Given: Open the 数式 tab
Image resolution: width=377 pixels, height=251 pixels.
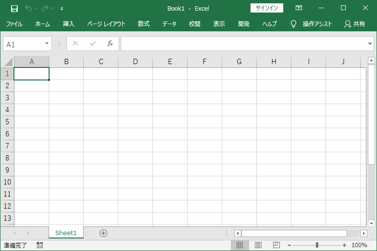Looking at the screenshot, I should (x=143, y=24).
